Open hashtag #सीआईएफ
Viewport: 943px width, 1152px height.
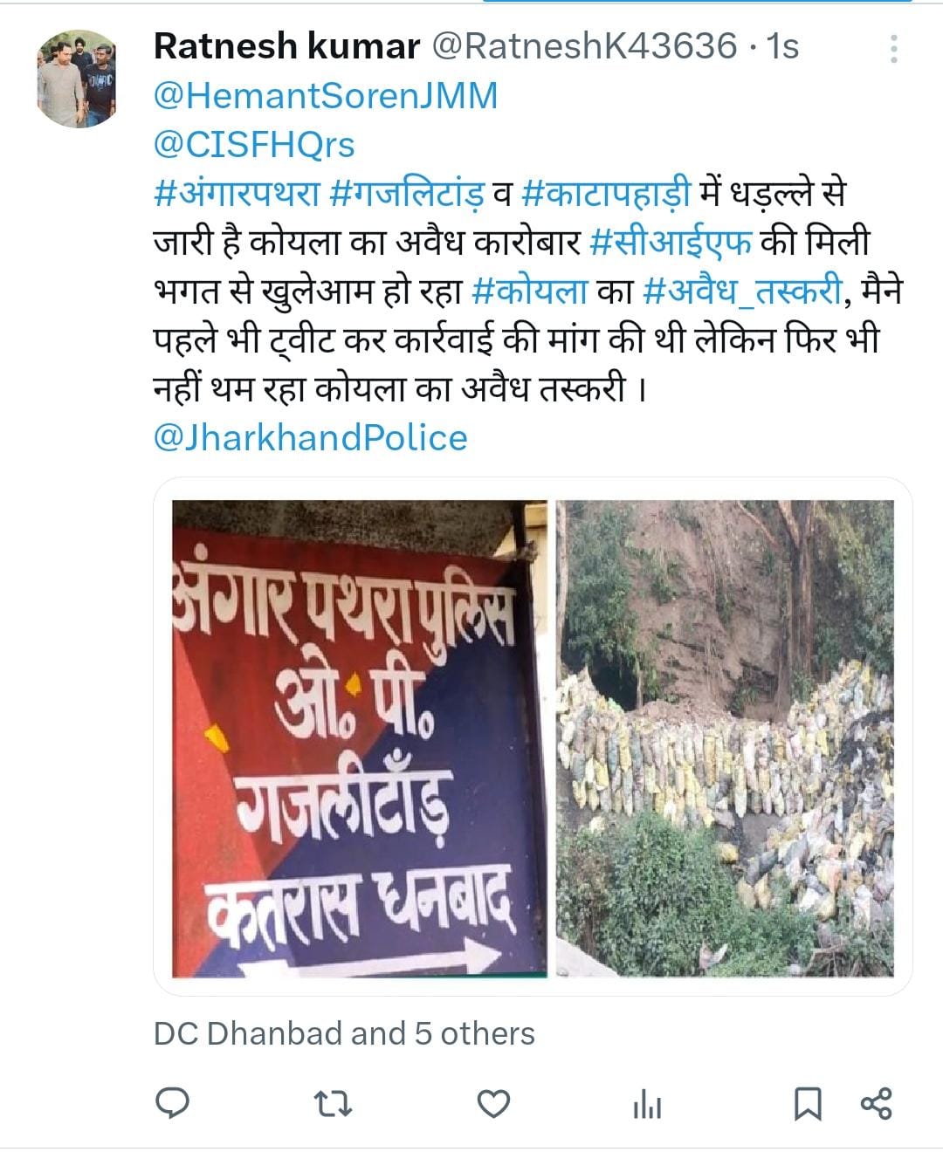671,242
